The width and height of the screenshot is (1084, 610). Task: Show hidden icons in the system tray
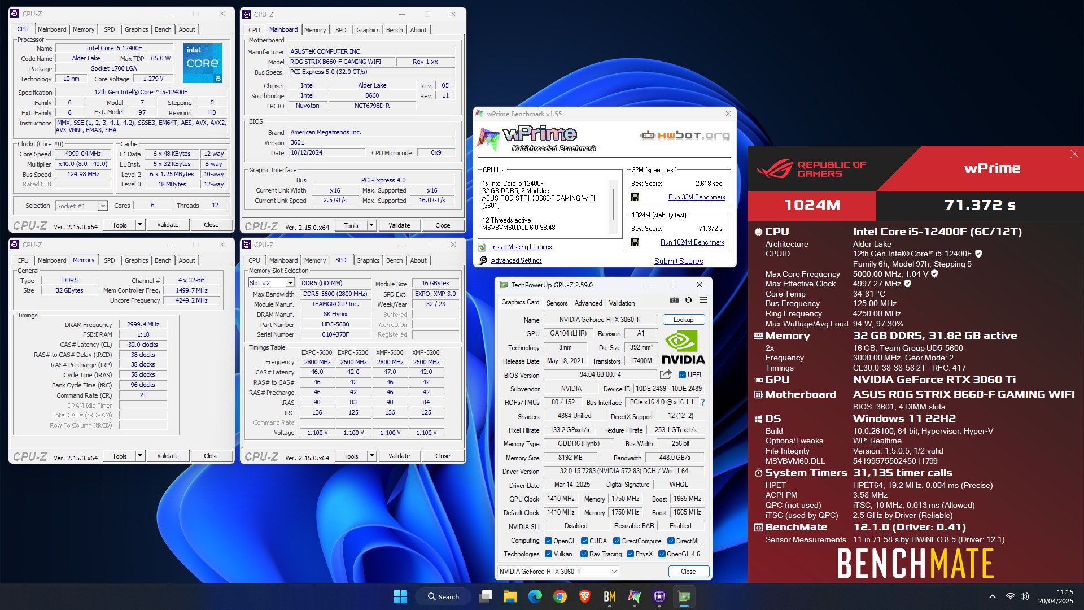(x=993, y=596)
